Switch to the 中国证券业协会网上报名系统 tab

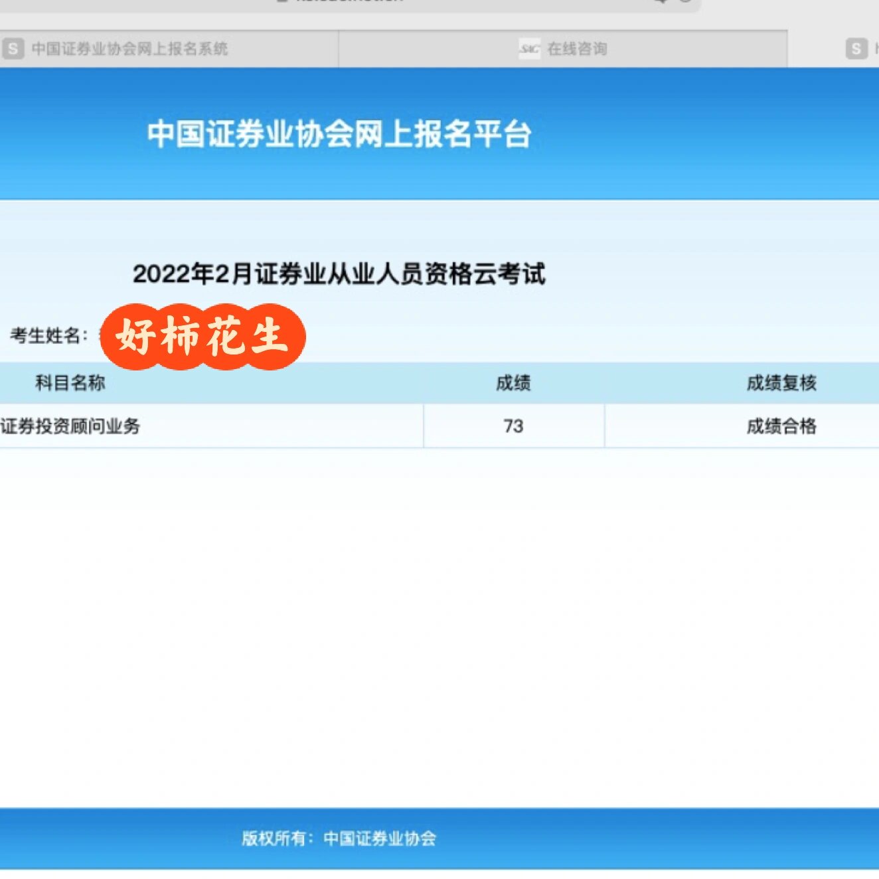coord(169,48)
